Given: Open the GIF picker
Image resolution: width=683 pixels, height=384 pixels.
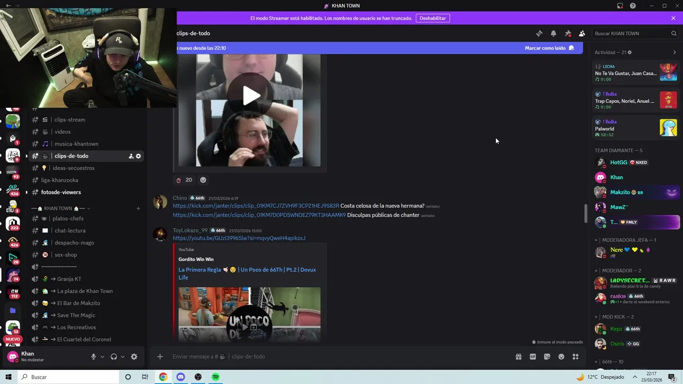Looking at the screenshot, I should (533, 356).
